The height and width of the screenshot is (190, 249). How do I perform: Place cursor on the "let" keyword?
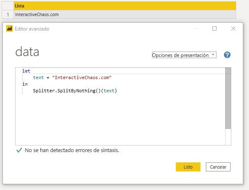26,71
